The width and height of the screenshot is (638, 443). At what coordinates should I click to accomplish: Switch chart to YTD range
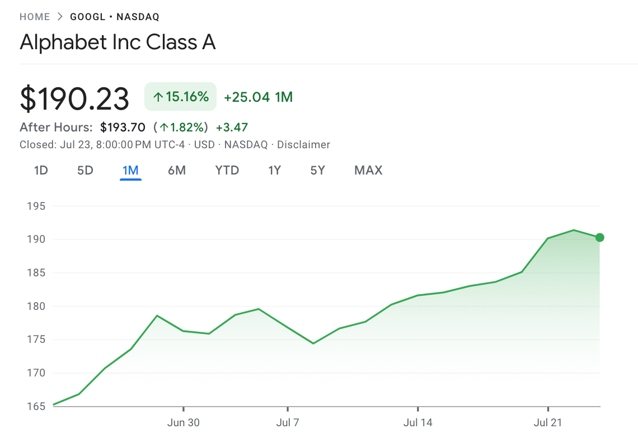[x=227, y=170]
